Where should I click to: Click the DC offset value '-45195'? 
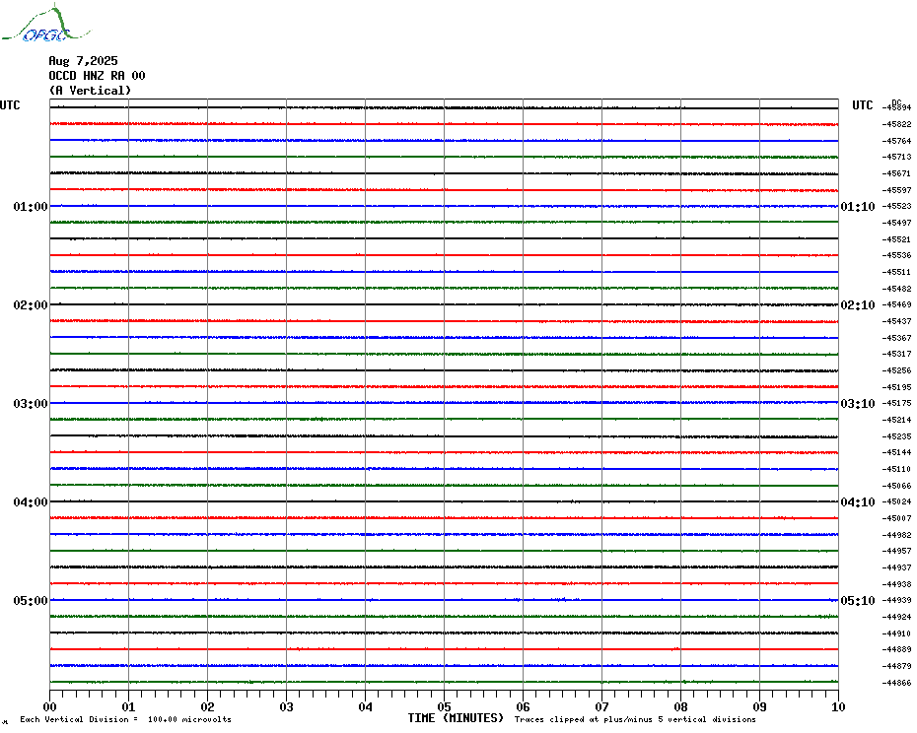coord(896,387)
